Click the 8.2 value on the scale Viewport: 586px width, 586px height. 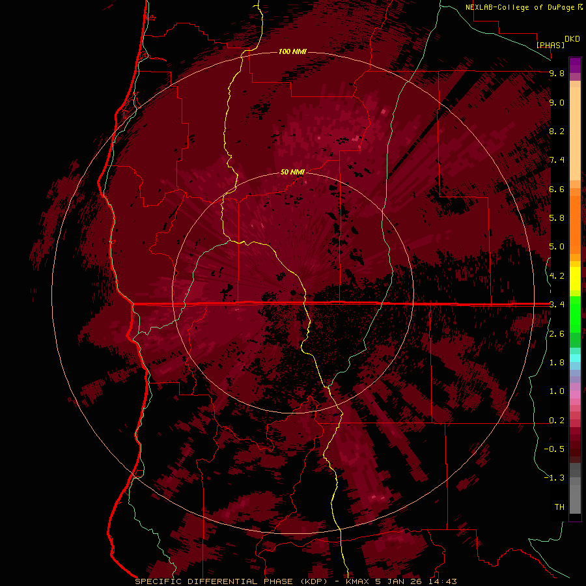pos(557,131)
